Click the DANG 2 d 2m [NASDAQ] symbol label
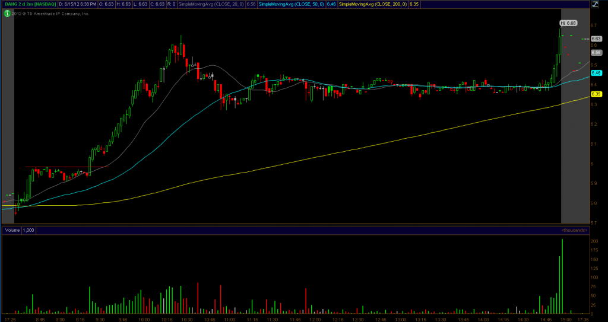This screenshot has height=322, width=608. pyautogui.click(x=30, y=5)
